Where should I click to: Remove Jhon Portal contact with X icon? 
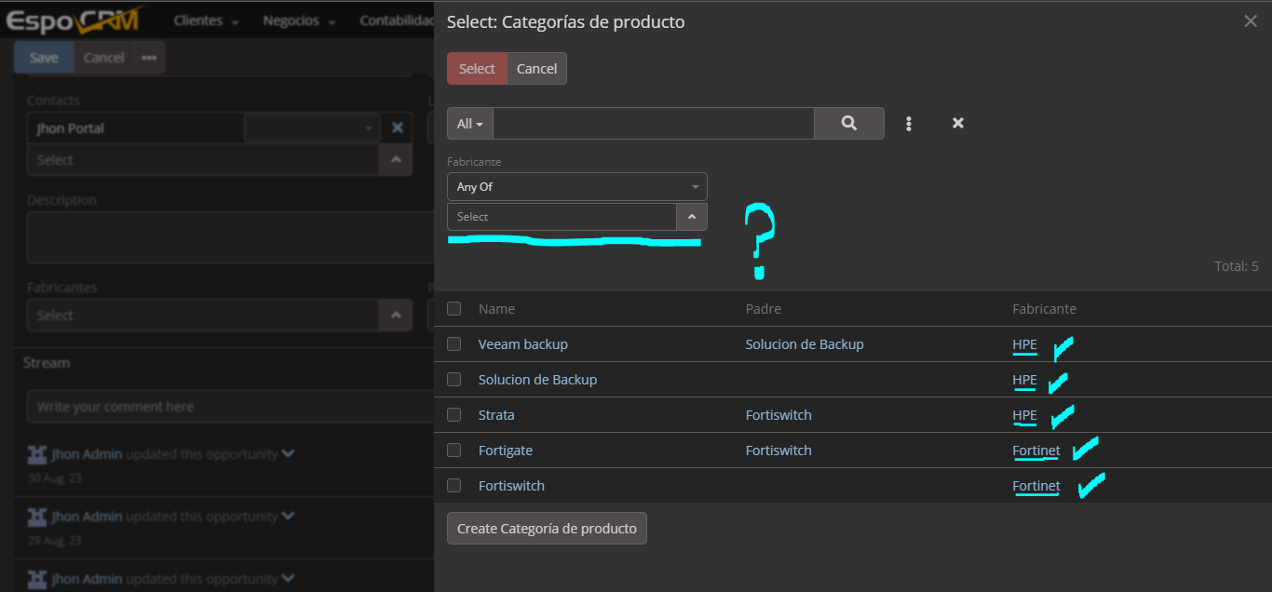[397, 128]
